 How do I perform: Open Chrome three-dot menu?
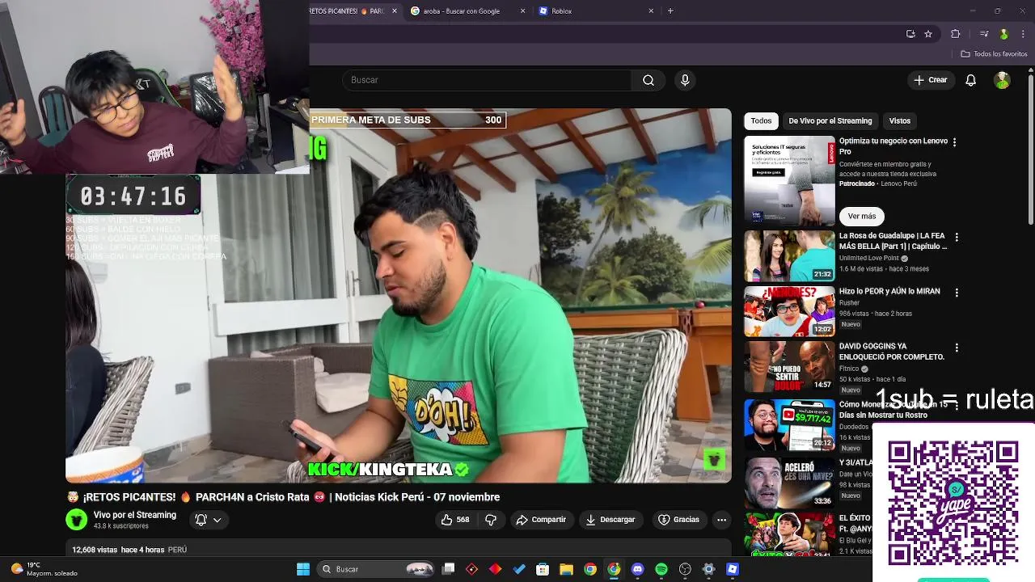point(1023,34)
